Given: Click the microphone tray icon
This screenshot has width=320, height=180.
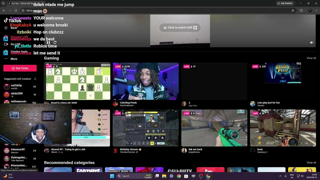Looking at the screenshot, I should click(285, 176).
